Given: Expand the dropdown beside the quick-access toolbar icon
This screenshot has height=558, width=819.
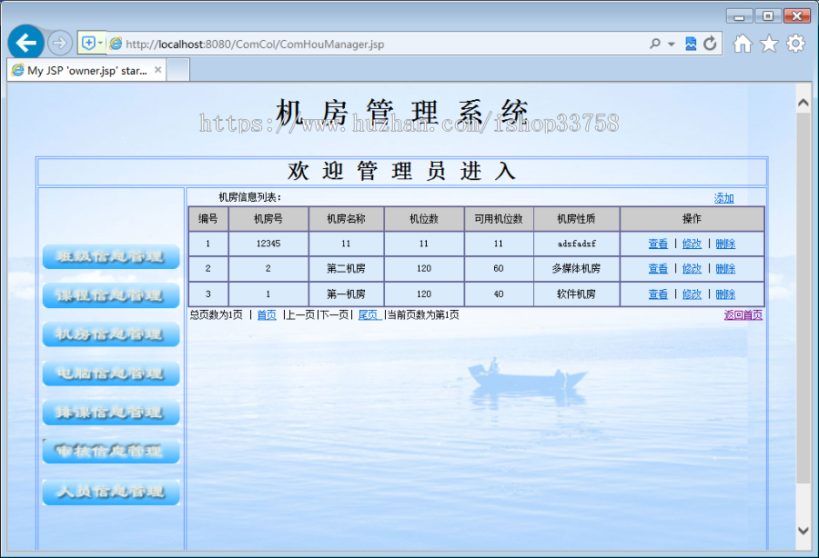Looking at the screenshot, I should (x=100, y=43).
